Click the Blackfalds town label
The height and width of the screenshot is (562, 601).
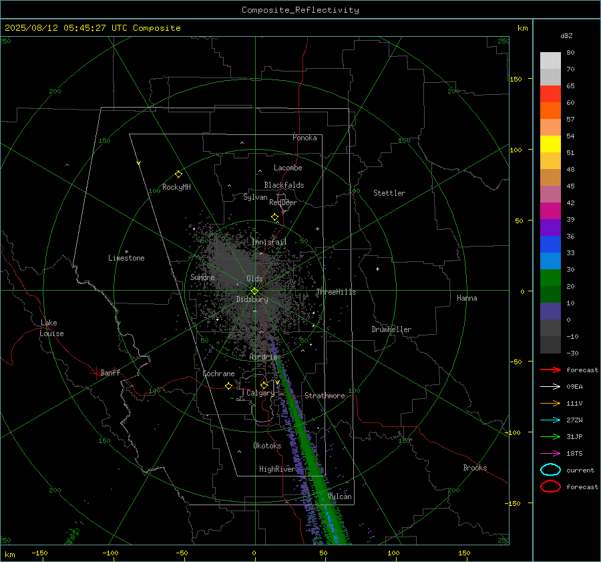pos(284,185)
